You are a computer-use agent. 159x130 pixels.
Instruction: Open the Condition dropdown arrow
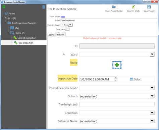pos(152,113)
